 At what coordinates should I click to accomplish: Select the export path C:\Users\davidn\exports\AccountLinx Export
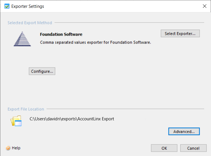[72, 119]
